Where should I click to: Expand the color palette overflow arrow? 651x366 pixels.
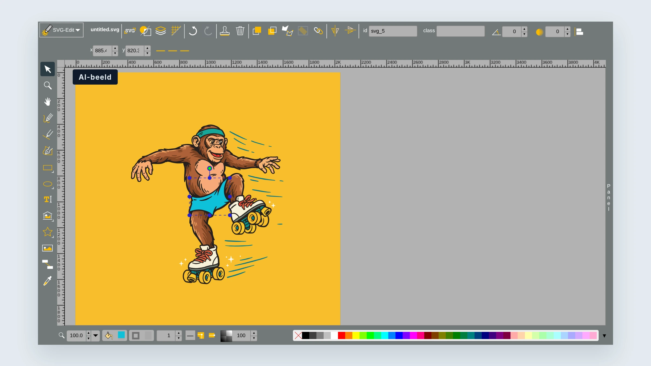[604, 336]
